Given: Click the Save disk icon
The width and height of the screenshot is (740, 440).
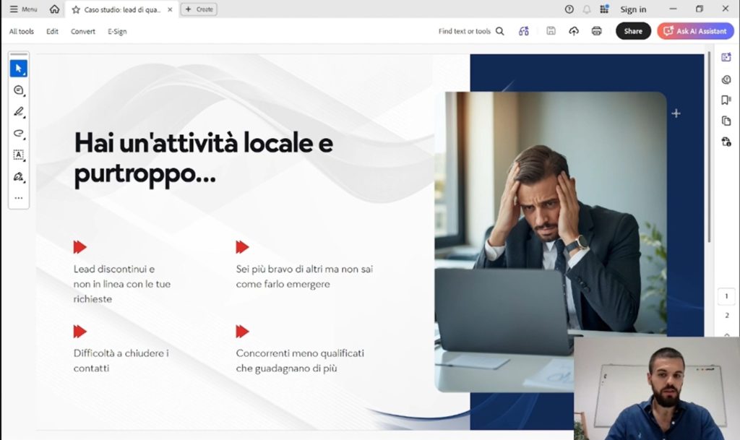Looking at the screenshot, I should (x=551, y=31).
